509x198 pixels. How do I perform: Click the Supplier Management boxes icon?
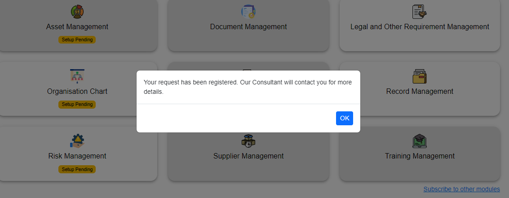pos(248,141)
